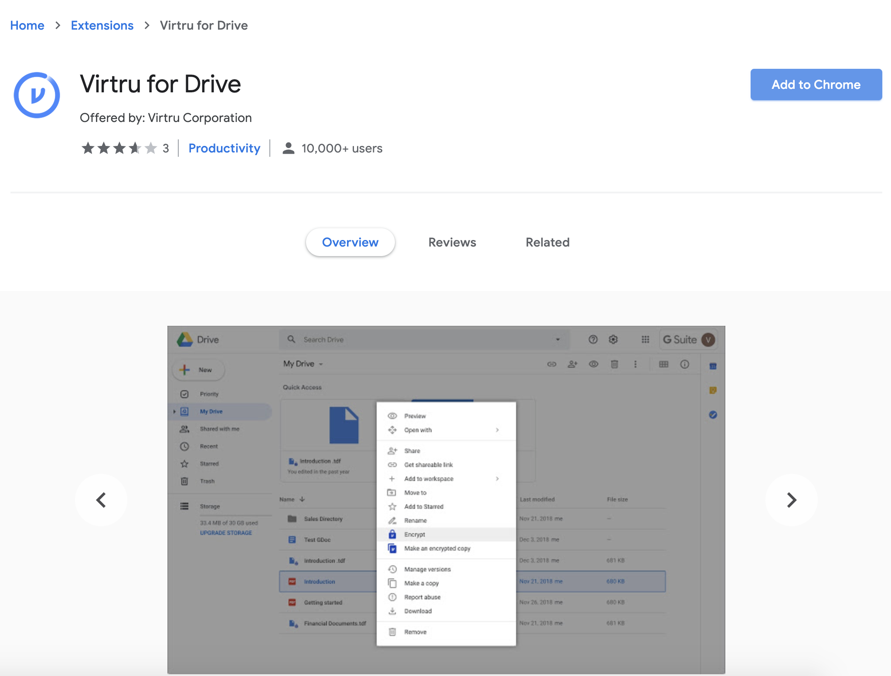Click the Virtru for Drive logo icon
The image size is (891, 676).
tap(37, 95)
